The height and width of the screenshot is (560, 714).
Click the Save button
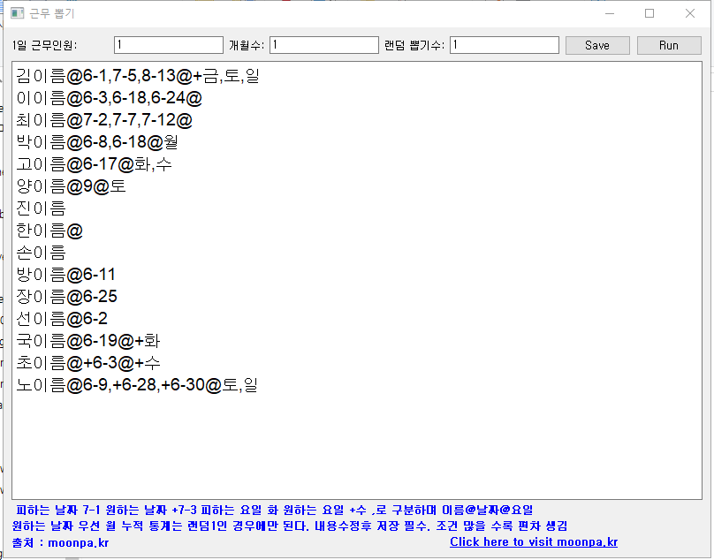click(x=597, y=46)
